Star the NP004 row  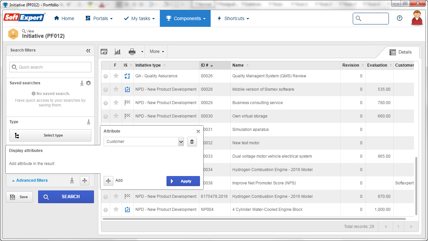coord(116,210)
